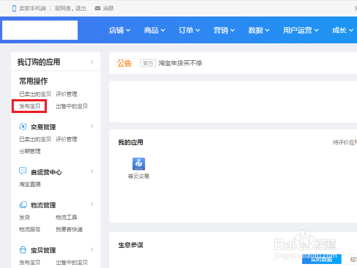Click the 卖家手机端 phone icon

(x=15, y=8)
